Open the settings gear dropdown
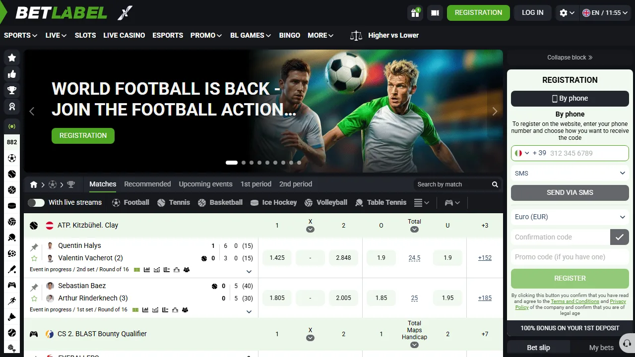635x357 pixels. coord(567,13)
